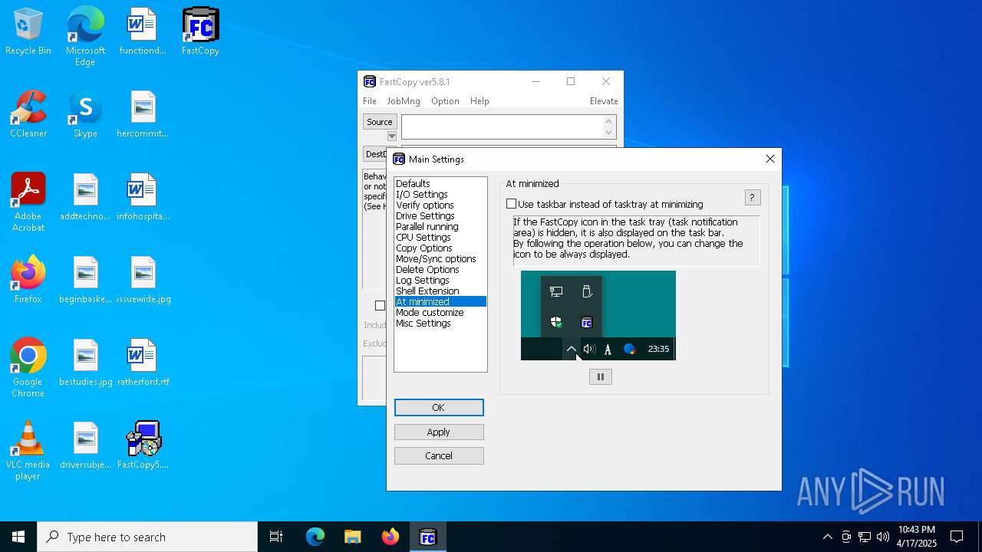
Task: Select Drive Settings category
Action: coord(440,216)
